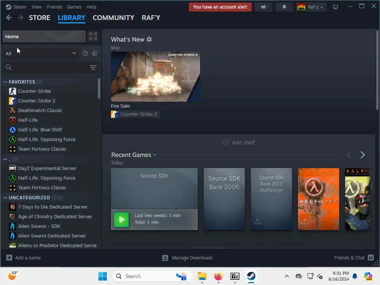
Task: Click the back navigation arrow
Action: pyautogui.click(x=9, y=17)
